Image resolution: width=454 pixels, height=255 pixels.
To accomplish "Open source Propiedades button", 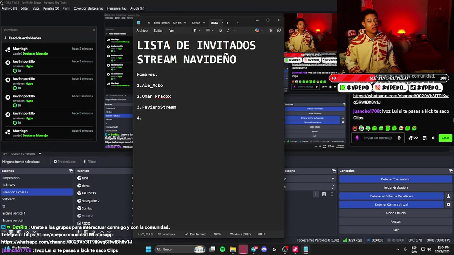I will pyautogui.click(x=65, y=161).
